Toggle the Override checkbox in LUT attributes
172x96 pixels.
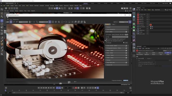pos(143,59)
